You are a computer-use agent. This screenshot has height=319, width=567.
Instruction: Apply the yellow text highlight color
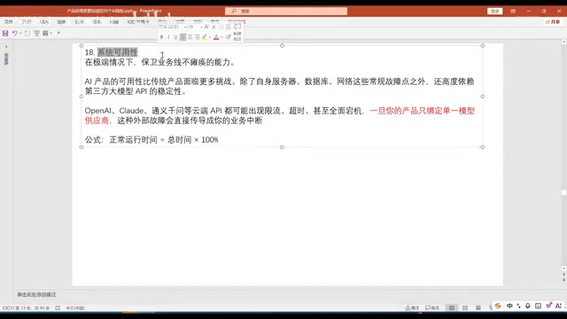tap(205, 37)
